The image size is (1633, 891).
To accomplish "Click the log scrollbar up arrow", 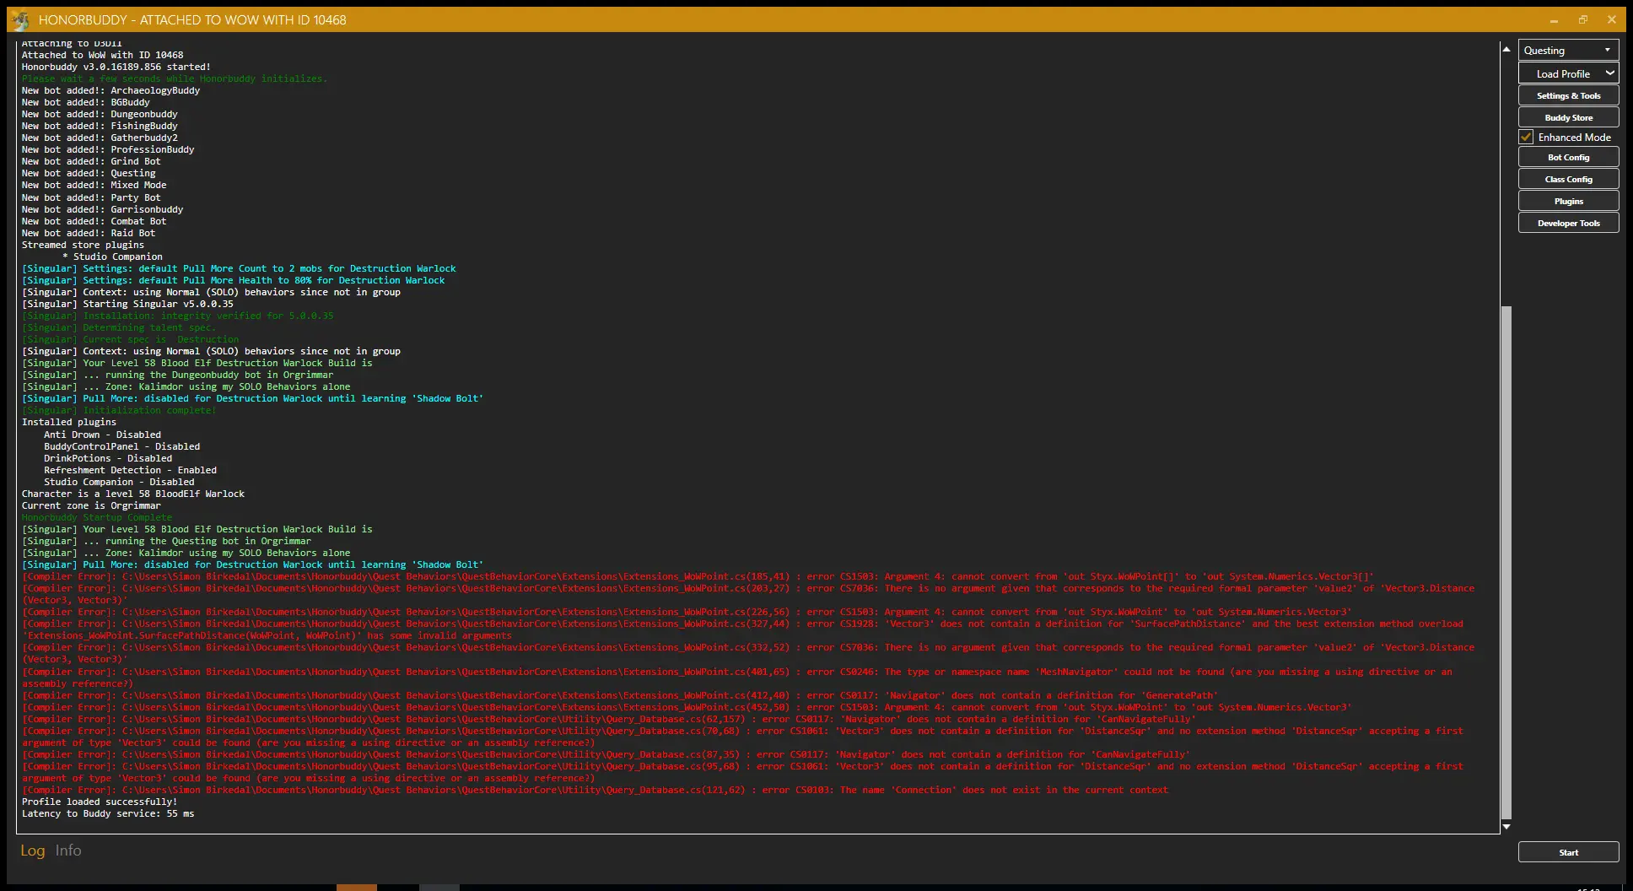I will [x=1506, y=49].
